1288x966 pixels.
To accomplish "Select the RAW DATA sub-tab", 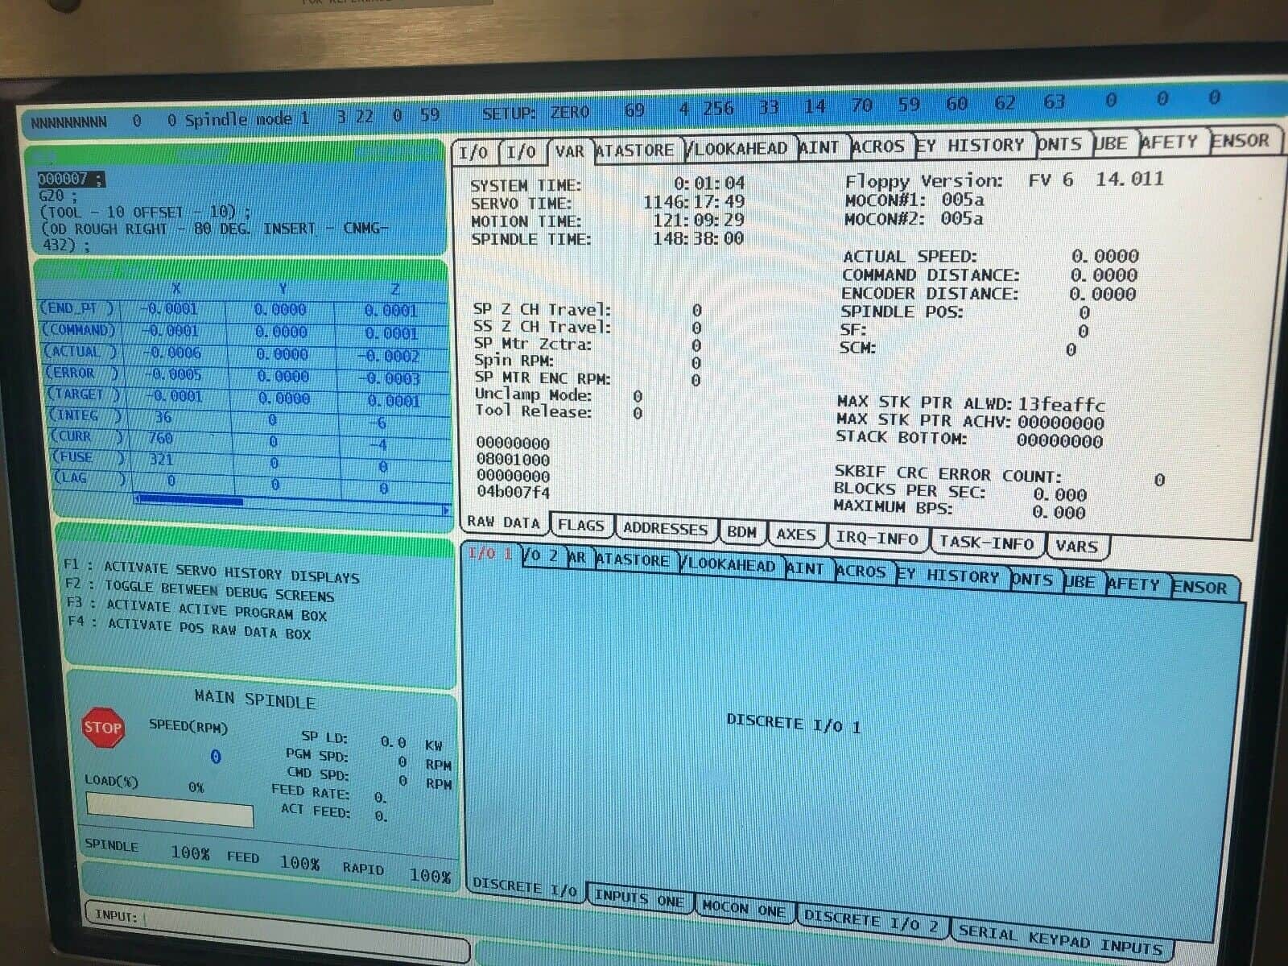I will click(504, 522).
